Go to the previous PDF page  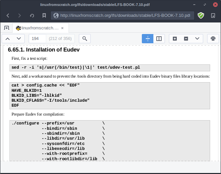pyautogui.click(x=8, y=39)
